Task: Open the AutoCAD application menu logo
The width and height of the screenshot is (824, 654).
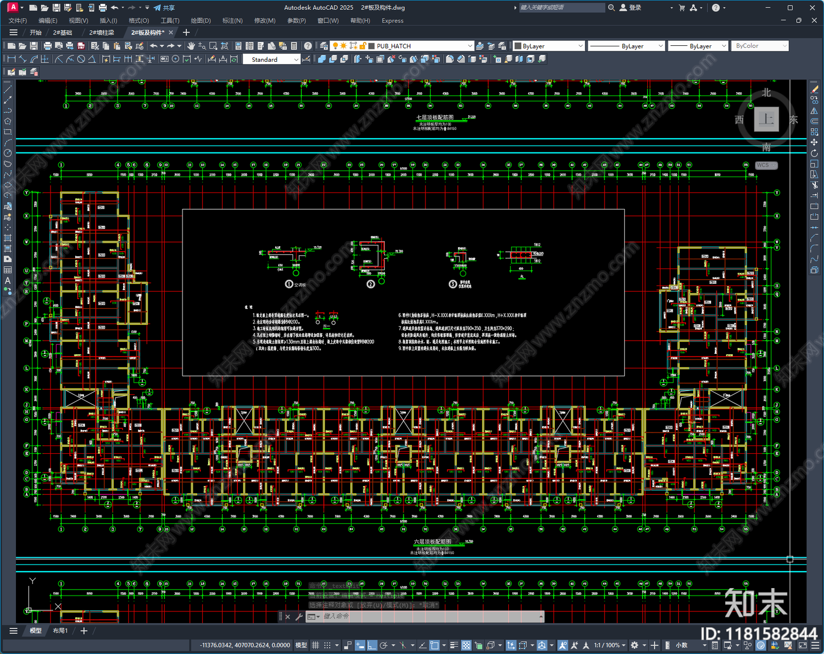Action: point(13,7)
